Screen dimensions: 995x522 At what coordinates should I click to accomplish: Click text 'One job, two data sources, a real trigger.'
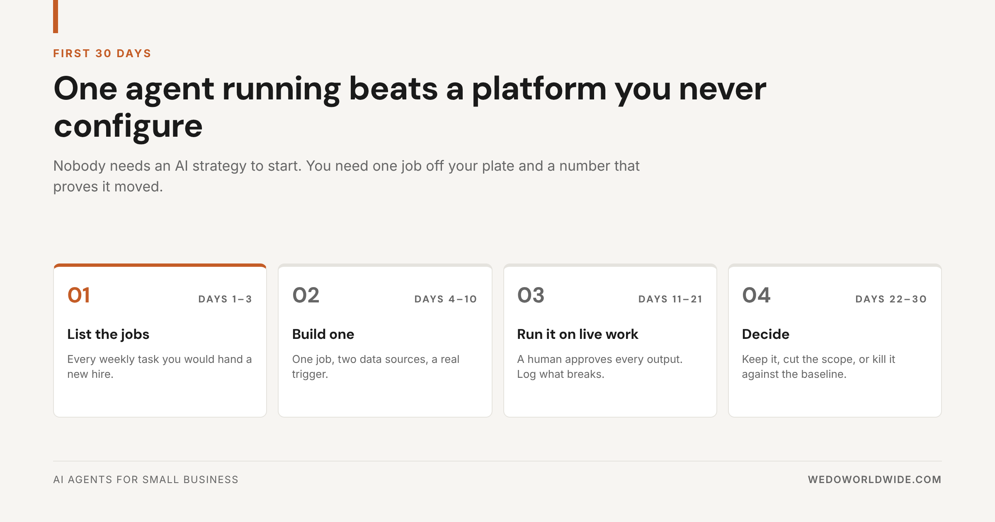click(x=376, y=367)
